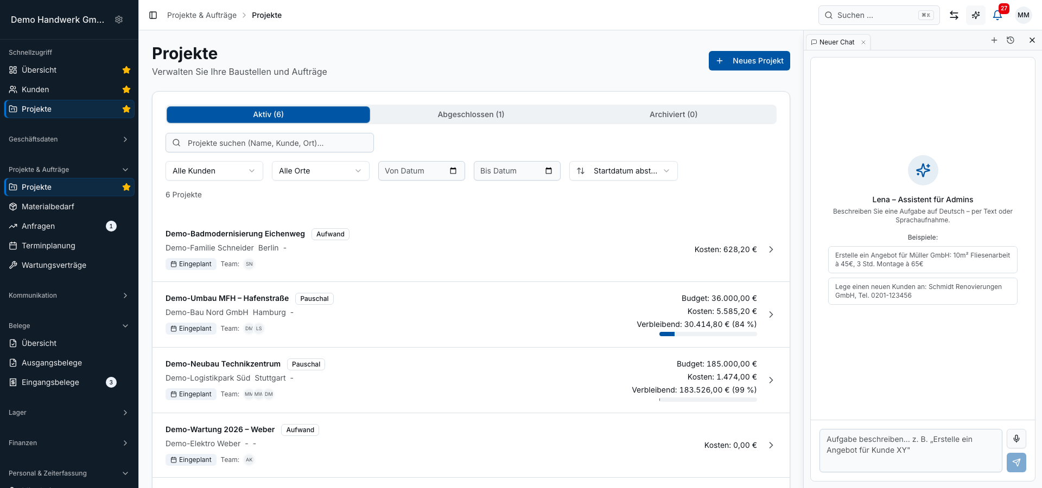The height and width of the screenshot is (488, 1042).
Task: Open Demo-Umbau MFH – Hafenstraße project
Action: coord(471,314)
